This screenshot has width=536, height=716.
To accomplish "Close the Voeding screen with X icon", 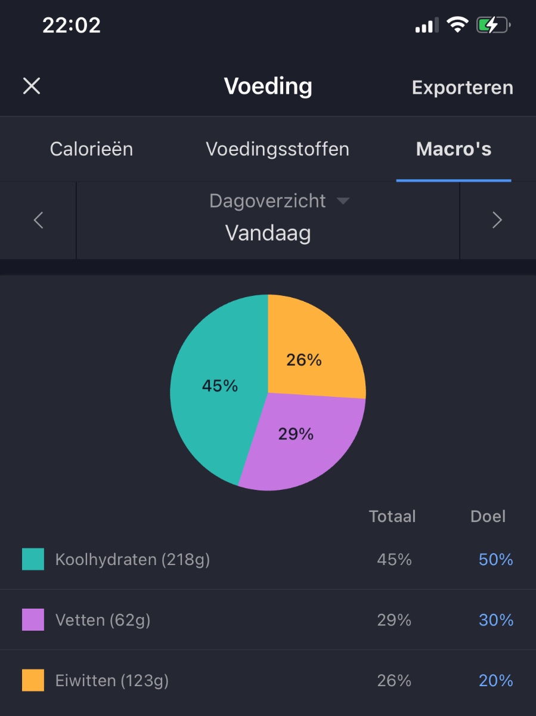I will (32, 87).
